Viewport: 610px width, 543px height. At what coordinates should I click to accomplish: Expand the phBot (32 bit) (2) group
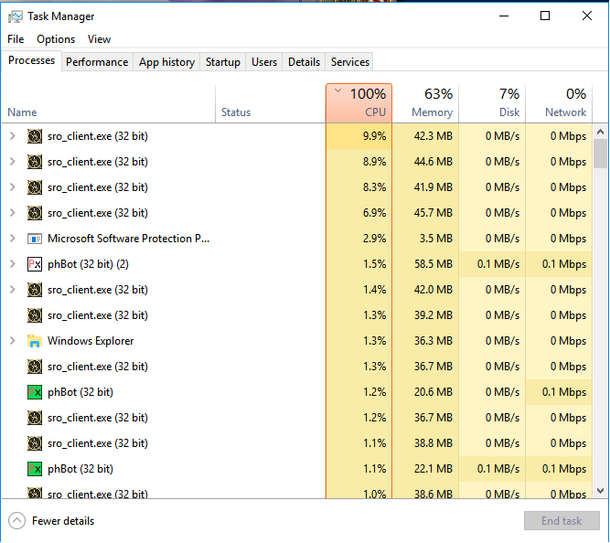pyautogui.click(x=12, y=264)
